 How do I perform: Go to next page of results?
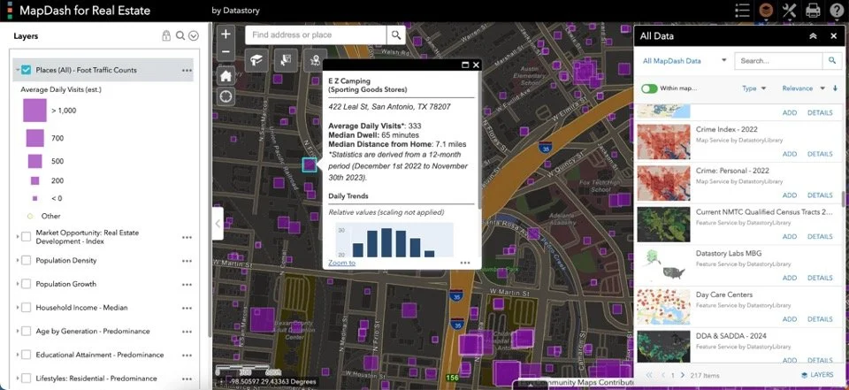point(683,375)
